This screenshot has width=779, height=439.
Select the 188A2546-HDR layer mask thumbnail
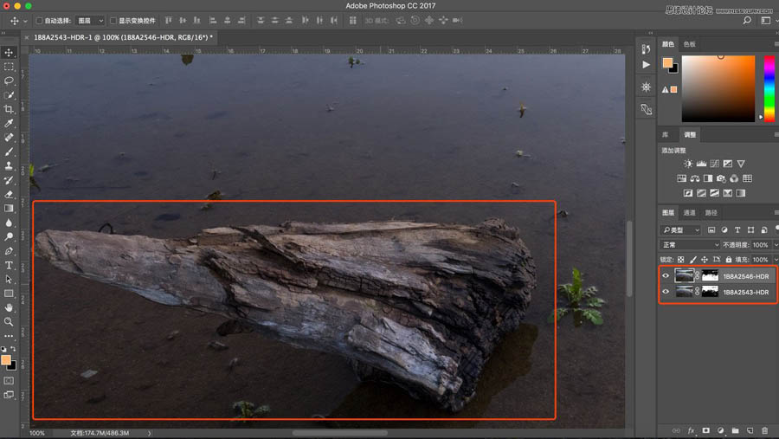coord(710,276)
